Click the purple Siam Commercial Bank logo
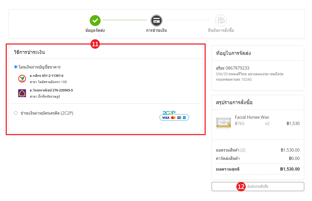Screen dimensions: 312x201 click(x=22, y=93)
